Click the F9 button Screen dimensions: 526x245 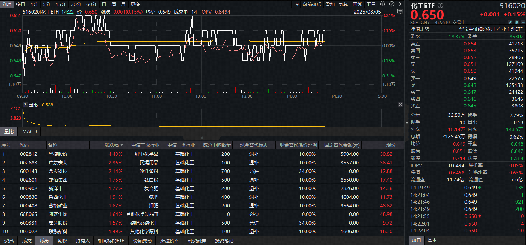[x=296, y=4]
